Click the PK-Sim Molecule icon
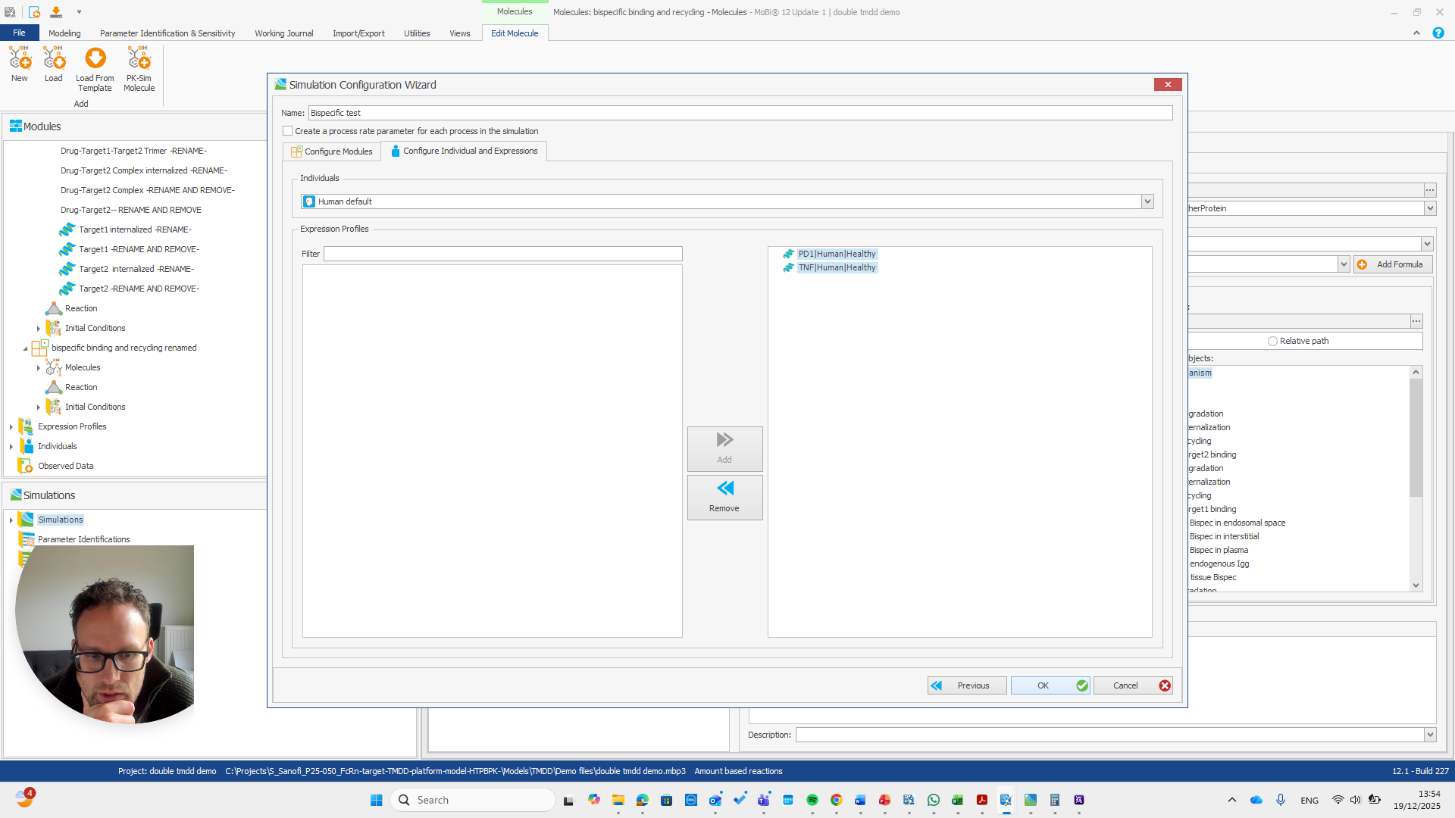1455x818 pixels. [139, 59]
